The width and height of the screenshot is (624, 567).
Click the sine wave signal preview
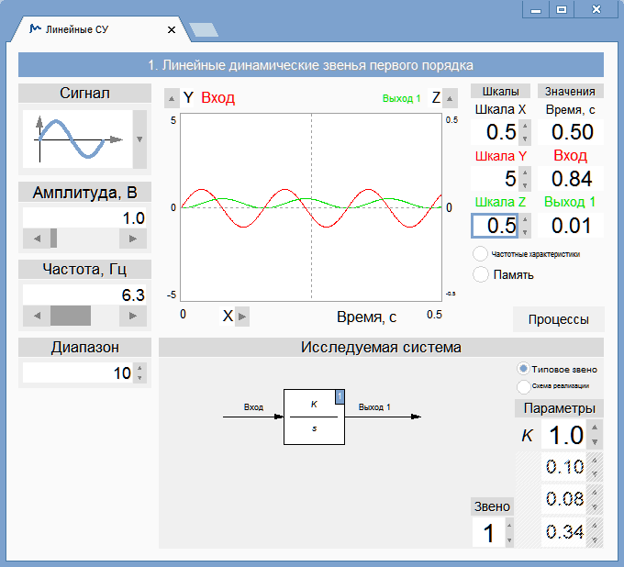77,139
